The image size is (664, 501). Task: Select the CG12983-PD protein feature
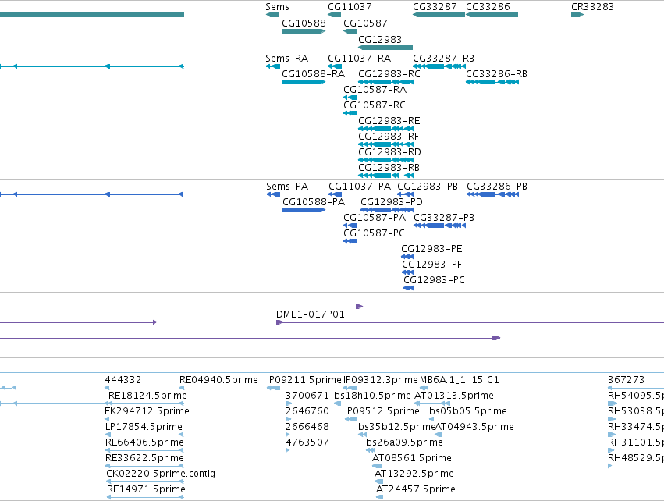click(x=387, y=210)
